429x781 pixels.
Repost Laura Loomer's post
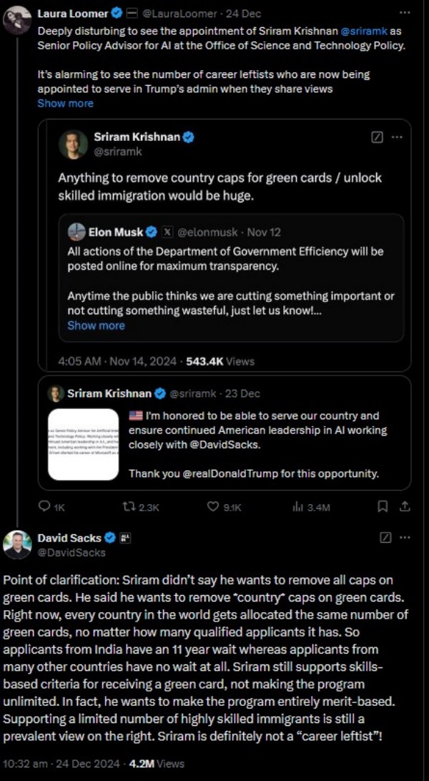click(x=129, y=507)
